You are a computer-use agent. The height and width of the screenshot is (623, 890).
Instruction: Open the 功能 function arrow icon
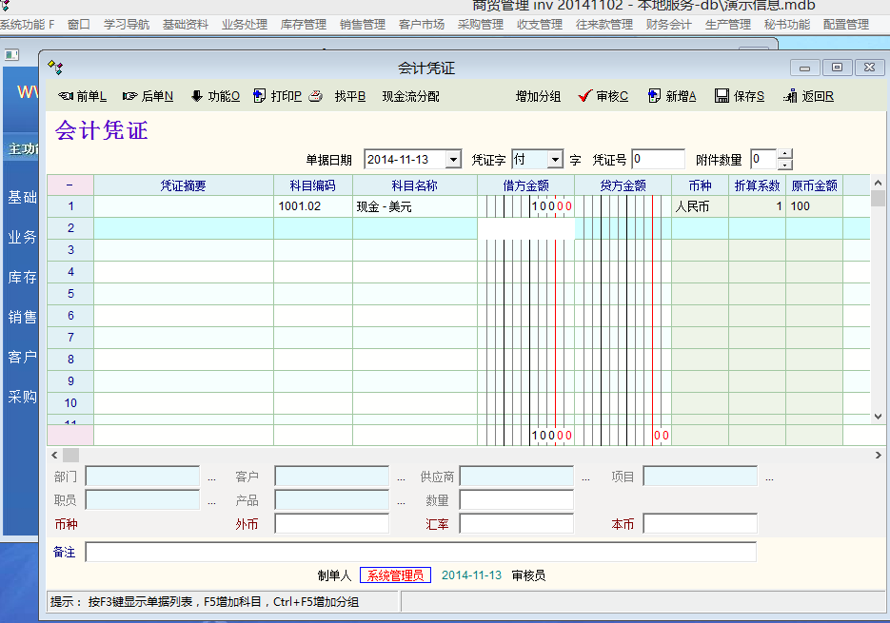pos(197,96)
